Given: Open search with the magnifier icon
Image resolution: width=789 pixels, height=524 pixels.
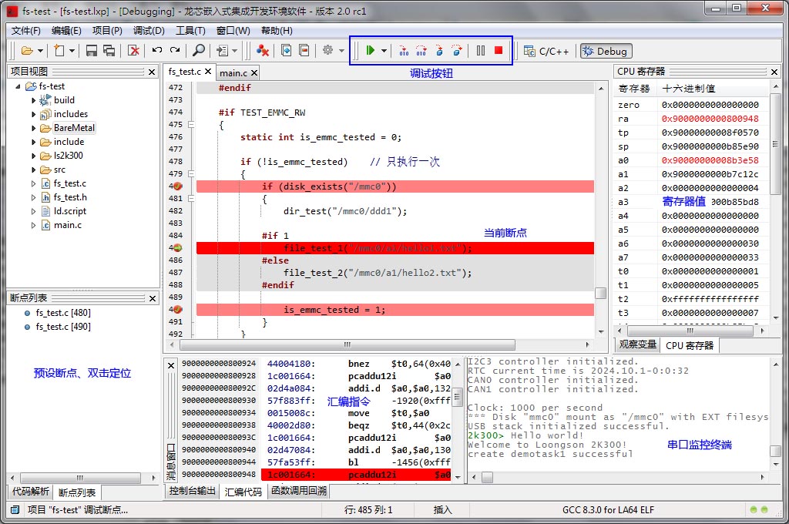Looking at the screenshot, I should pyautogui.click(x=199, y=51).
